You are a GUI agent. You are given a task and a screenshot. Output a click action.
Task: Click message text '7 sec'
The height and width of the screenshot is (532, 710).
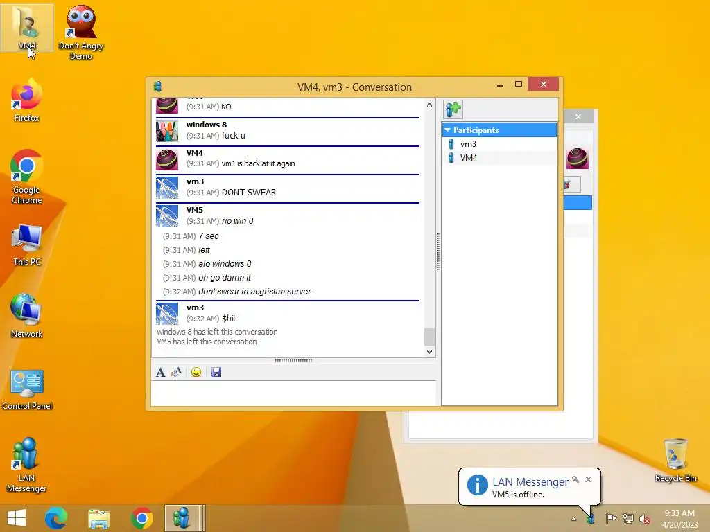click(x=209, y=236)
